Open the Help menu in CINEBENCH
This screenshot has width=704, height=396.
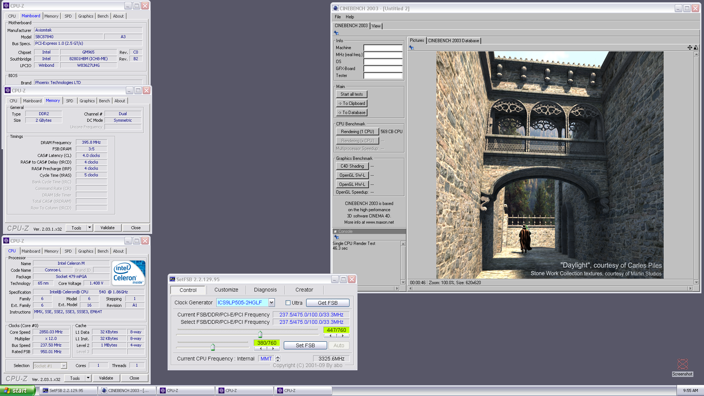coord(350,17)
